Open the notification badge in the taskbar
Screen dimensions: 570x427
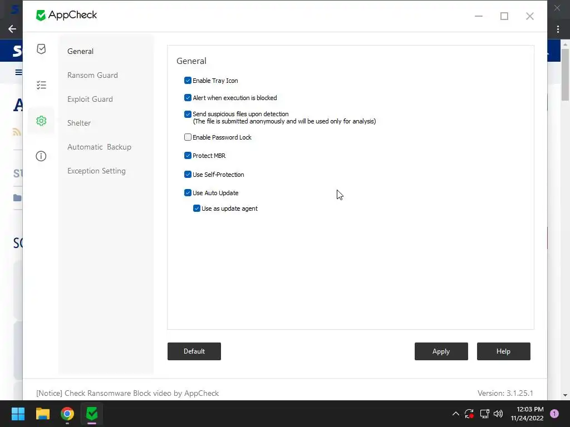click(554, 414)
